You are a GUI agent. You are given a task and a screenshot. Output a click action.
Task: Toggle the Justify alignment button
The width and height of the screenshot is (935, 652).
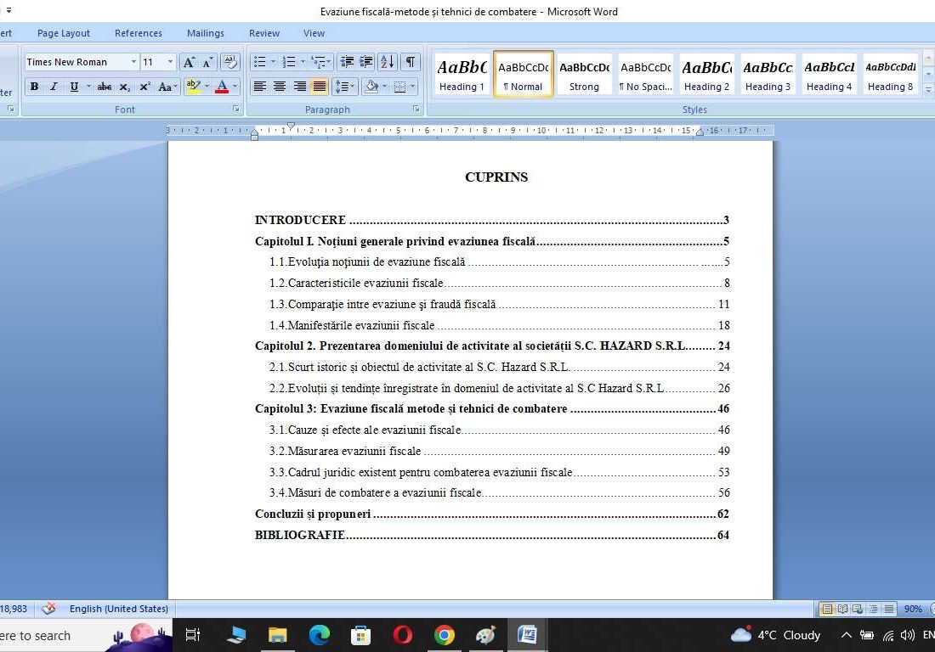coord(320,87)
